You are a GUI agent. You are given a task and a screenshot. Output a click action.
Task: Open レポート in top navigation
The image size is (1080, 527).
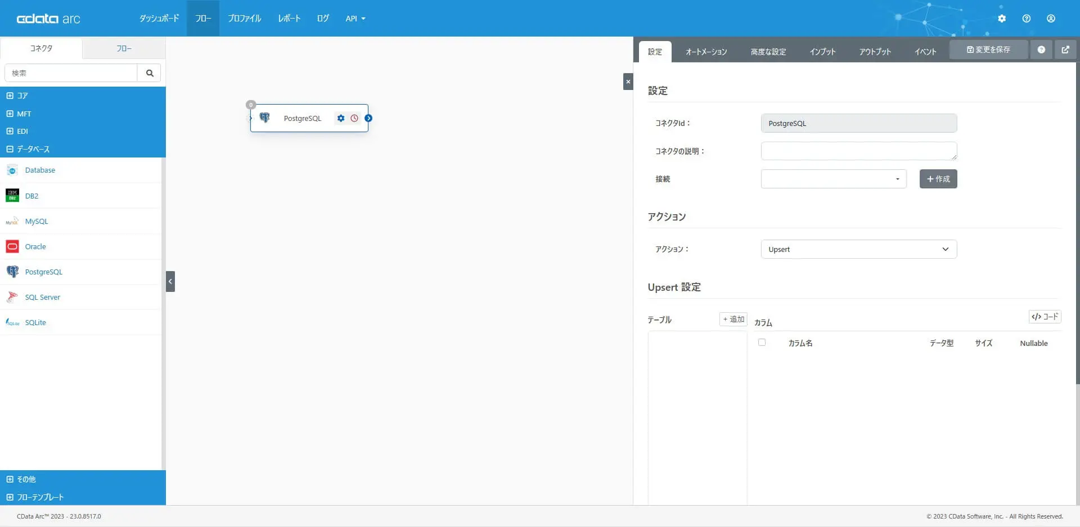tap(289, 19)
